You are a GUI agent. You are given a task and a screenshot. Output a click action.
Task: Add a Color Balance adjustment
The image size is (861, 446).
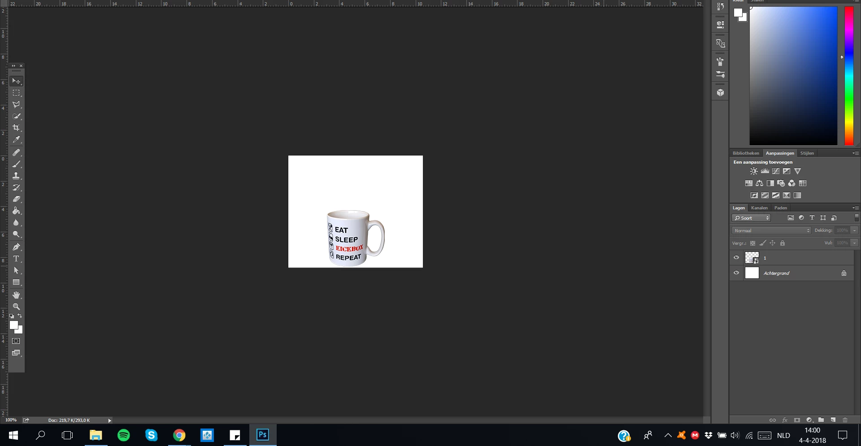click(x=759, y=183)
